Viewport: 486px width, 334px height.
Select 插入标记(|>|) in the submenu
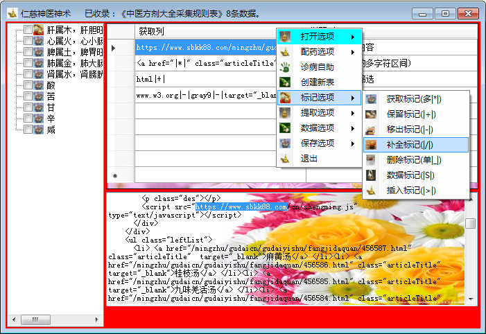coord(416,191)
